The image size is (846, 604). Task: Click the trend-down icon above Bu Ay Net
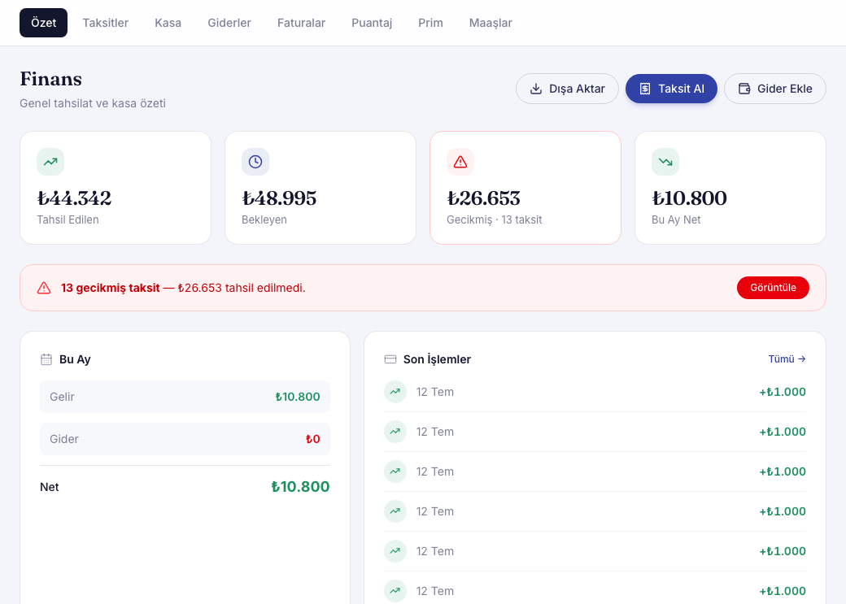point(665,162)
